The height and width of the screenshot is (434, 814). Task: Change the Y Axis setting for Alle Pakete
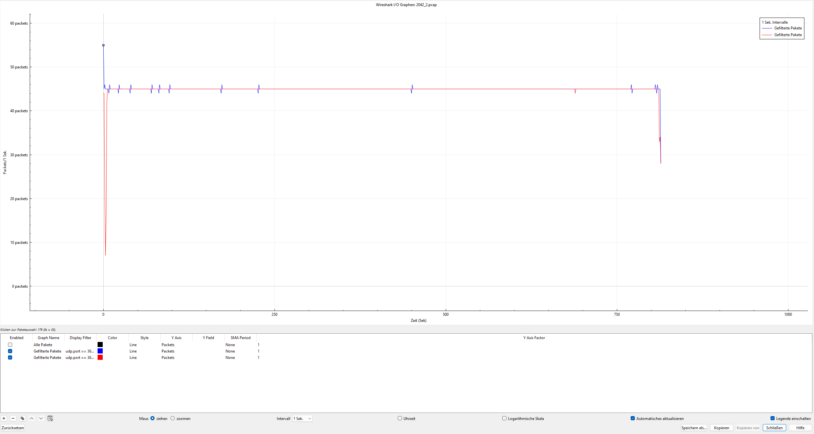168,345
